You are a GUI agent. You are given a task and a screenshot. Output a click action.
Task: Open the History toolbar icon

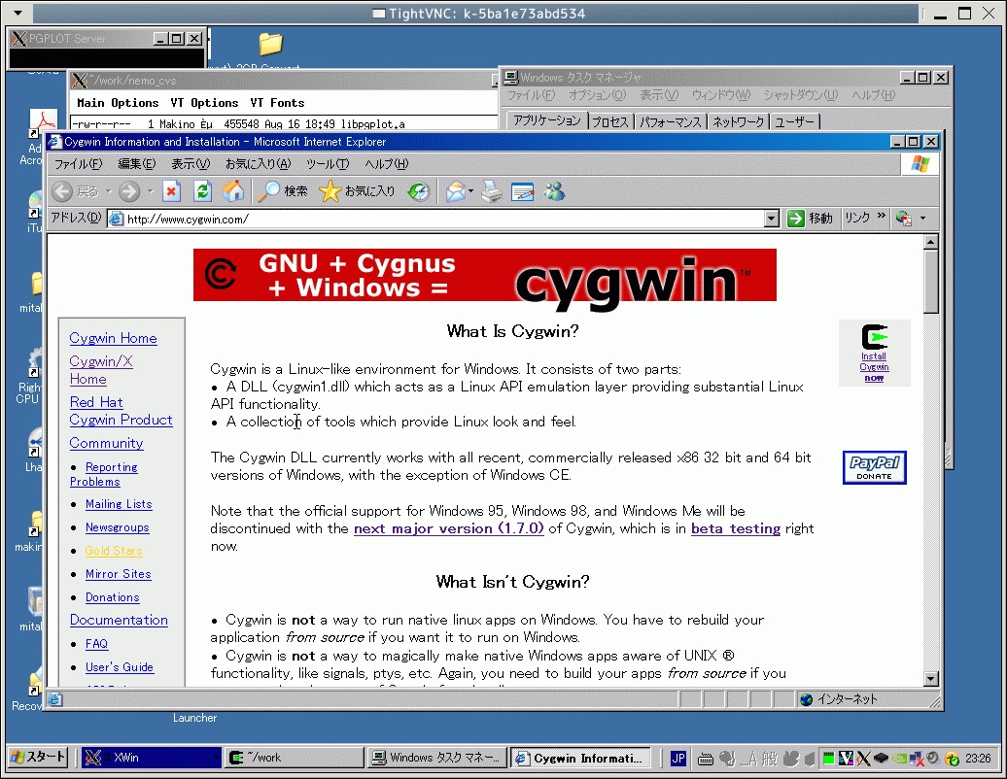(x=419, y=191)
